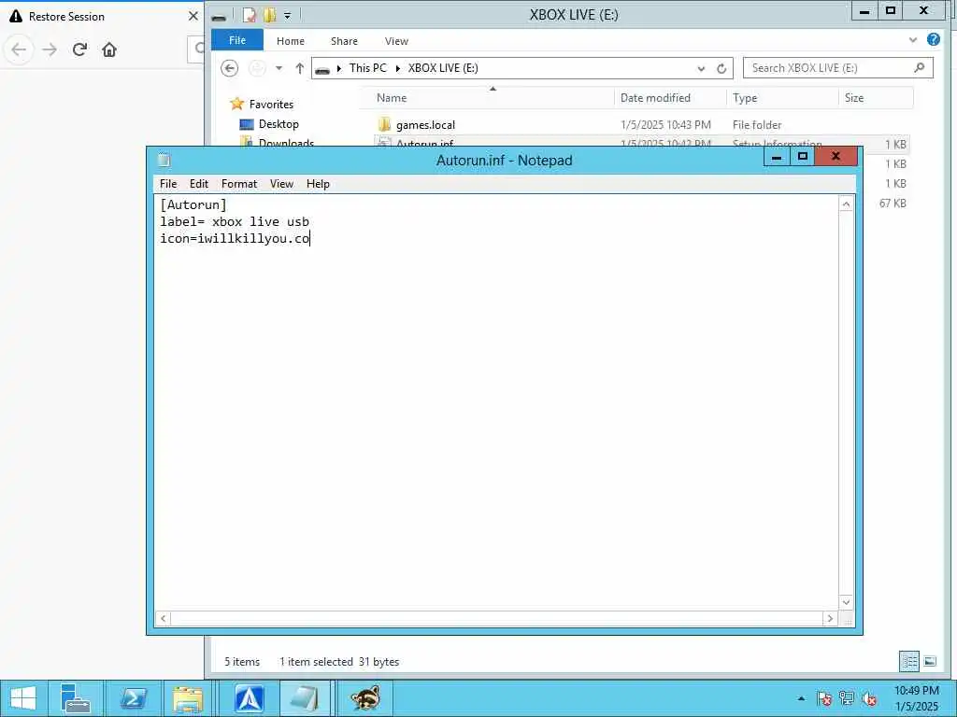
Task: Switch to Explorer's Home ribbon tab
Action: pos(291,41)
